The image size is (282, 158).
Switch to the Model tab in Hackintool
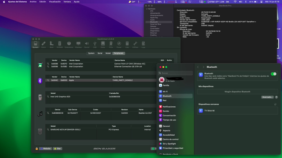pyautogui.click(x=108, y=53)
